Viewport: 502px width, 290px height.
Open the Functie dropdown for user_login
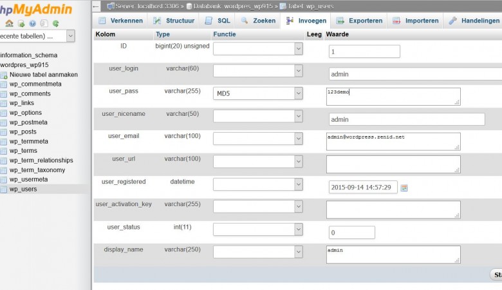coord(258,71)
